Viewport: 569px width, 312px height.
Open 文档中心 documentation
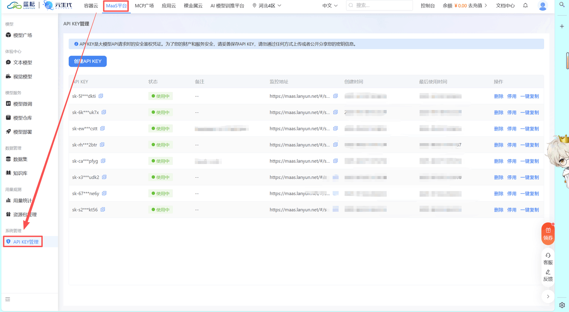tap(505, 6)
